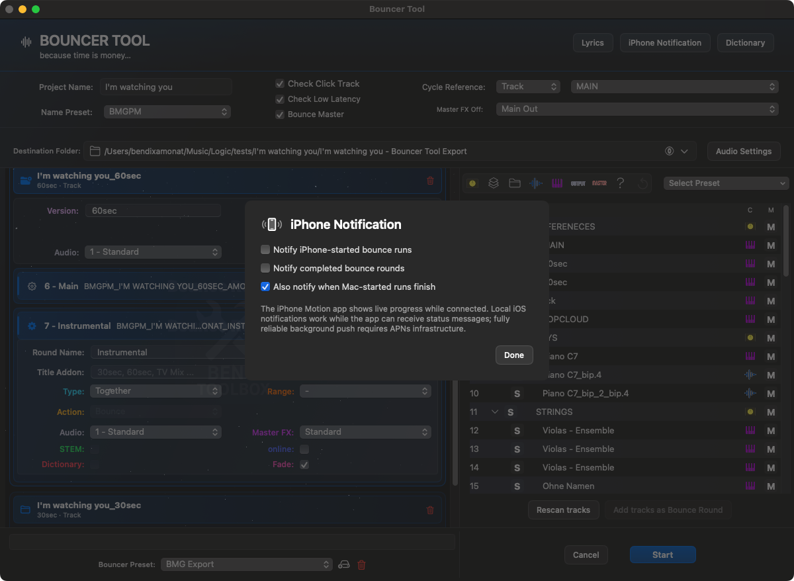Open help via the question mark icon
794x581 pixels.
[620, 183]
